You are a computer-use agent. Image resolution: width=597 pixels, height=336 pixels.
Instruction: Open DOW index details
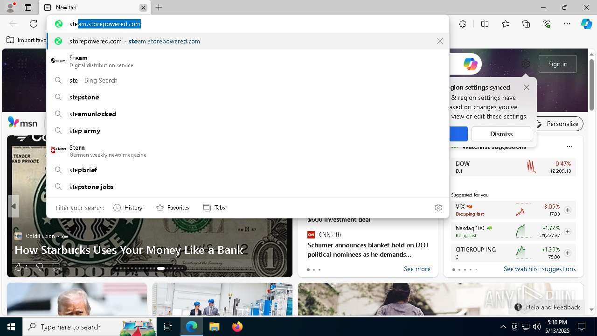click(513, 167)
